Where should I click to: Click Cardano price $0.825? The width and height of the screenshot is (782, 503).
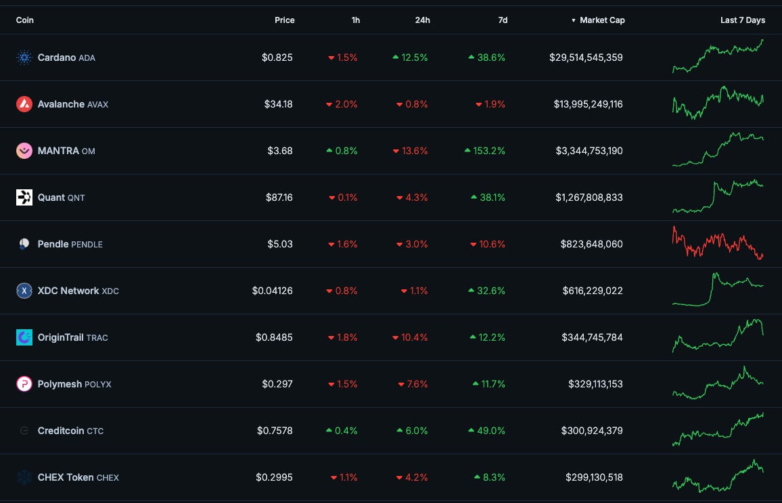click(x=277, y=57)
